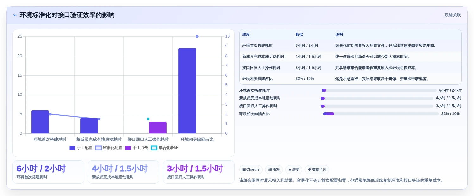Toggle the 容器化配置 legend item
This screenshot has width=474, height=196.
[109, 148]
